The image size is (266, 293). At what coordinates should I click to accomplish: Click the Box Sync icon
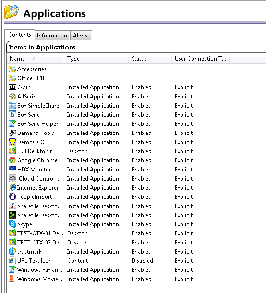[x=12, y=114]
